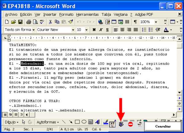This screenshot has width=184, height=133.
Task: Open print preview
Action: pos(35,22)
